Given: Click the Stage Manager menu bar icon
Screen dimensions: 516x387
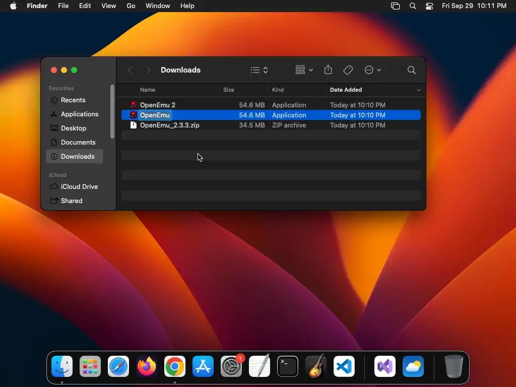Looking at the screenshot, I should (395, 6).
